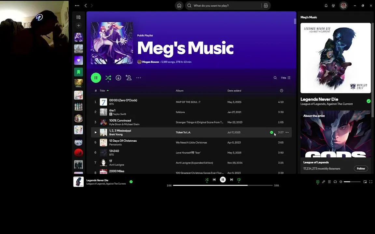Open MAP OF THE SOUL : 7 album link

(188, 102)
